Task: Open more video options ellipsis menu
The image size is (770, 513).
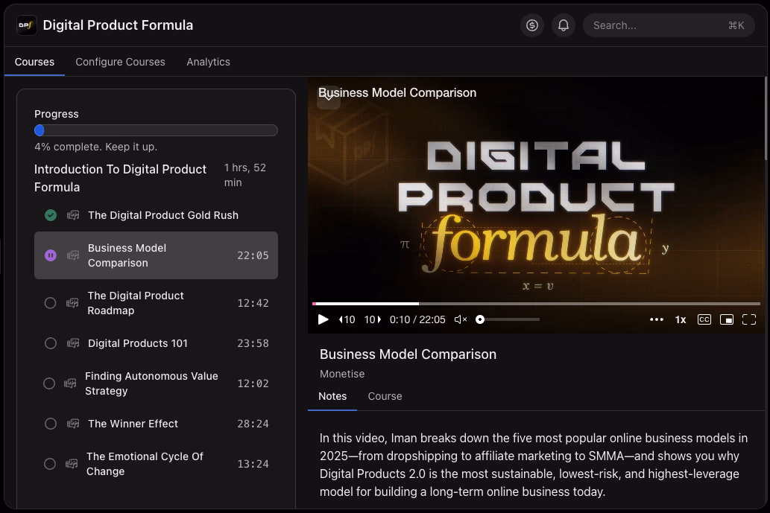Action: coord(656,319)
